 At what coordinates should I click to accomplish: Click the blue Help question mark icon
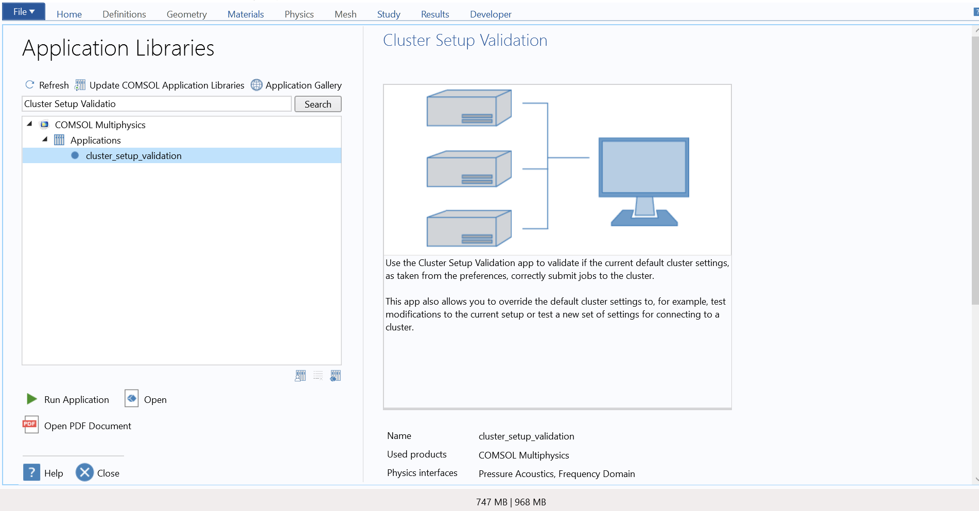click(31, 472)
